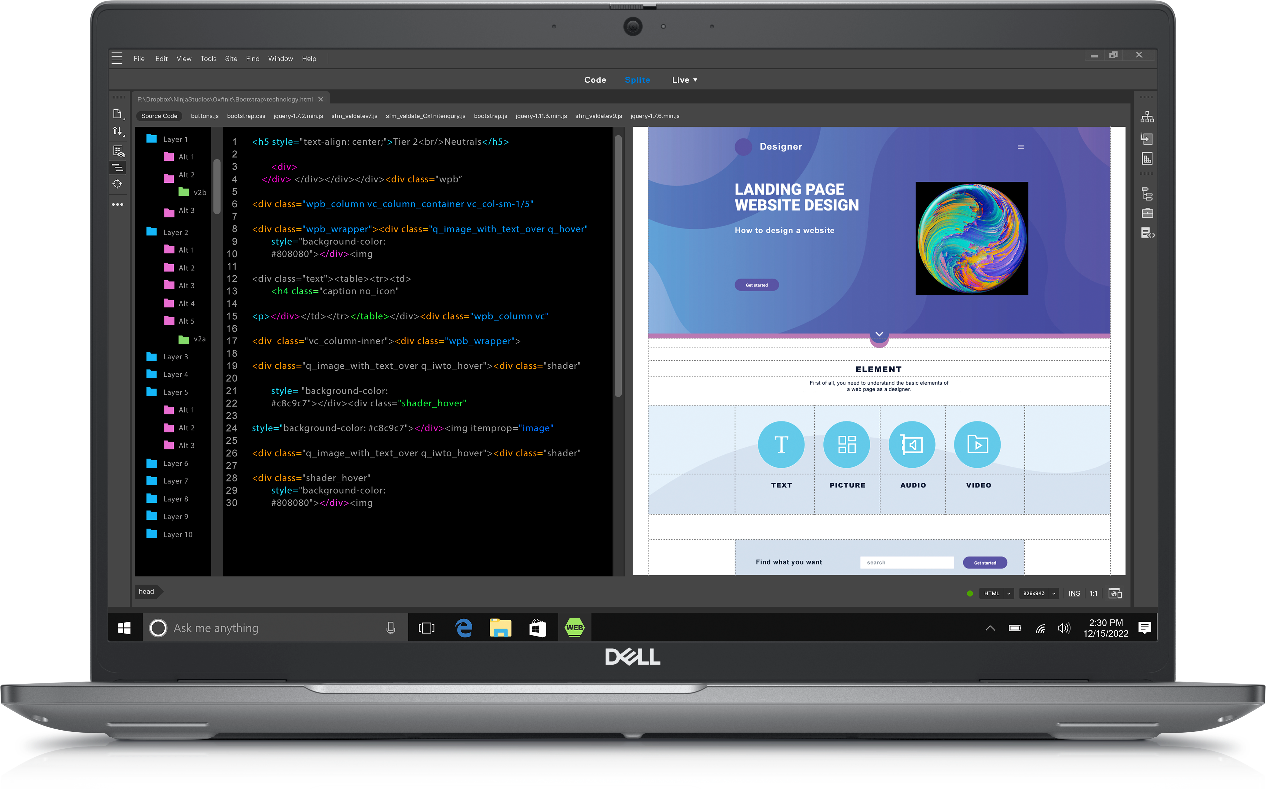Click the crosshair target icon
Screen dimensions: 1266x789
[x=117, y=184]
